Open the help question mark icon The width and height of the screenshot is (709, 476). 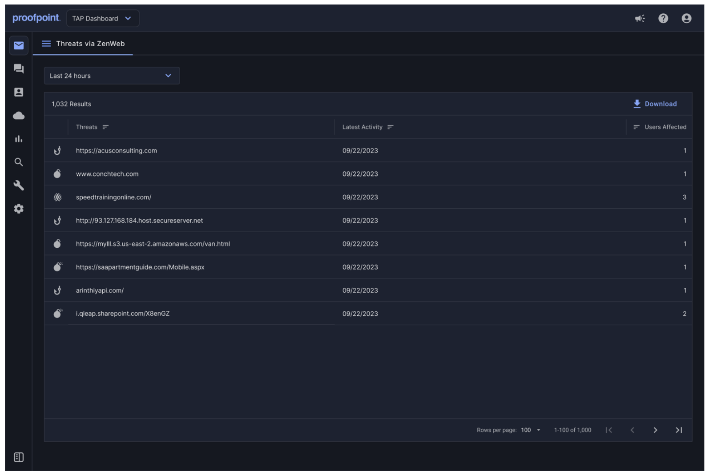pos(663,18)
